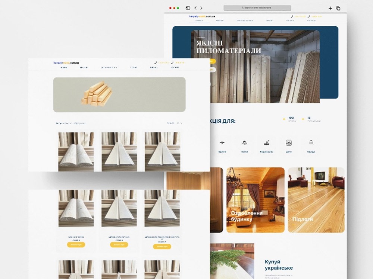Select the last nav item in the catalog window's menu

click(175, 68)
